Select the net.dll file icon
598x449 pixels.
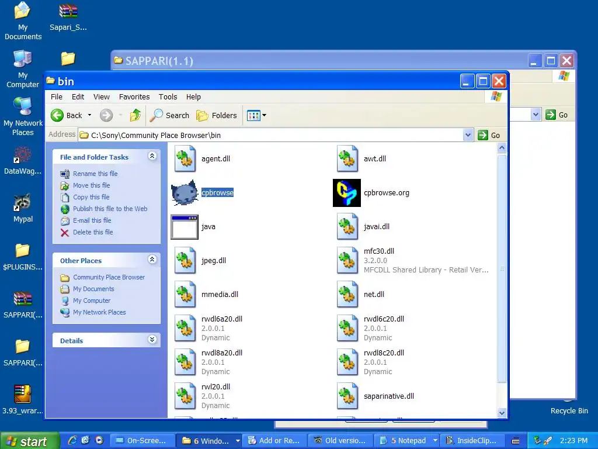pyautogui.click(x=347, y=295)
